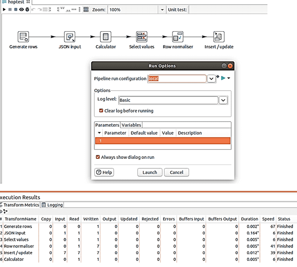Click the highlighted first parameter row
This screenshot has height=267, width=297.
tap(163, 141)
